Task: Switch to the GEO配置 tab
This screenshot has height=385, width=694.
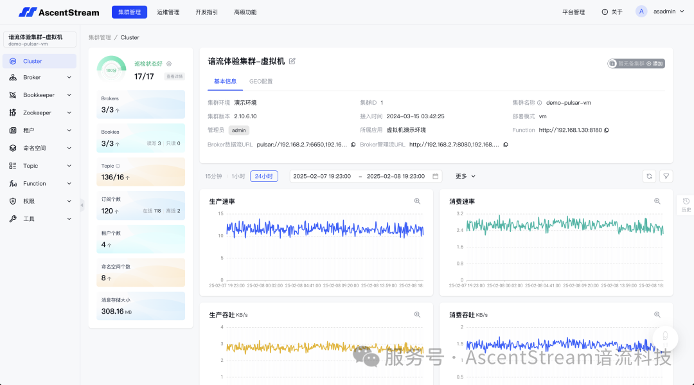Action: pyautogui.click(x=261, y=82)
